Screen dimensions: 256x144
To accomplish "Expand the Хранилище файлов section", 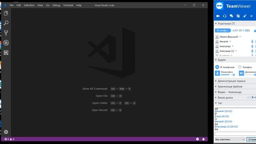I will tap(216, 86).
